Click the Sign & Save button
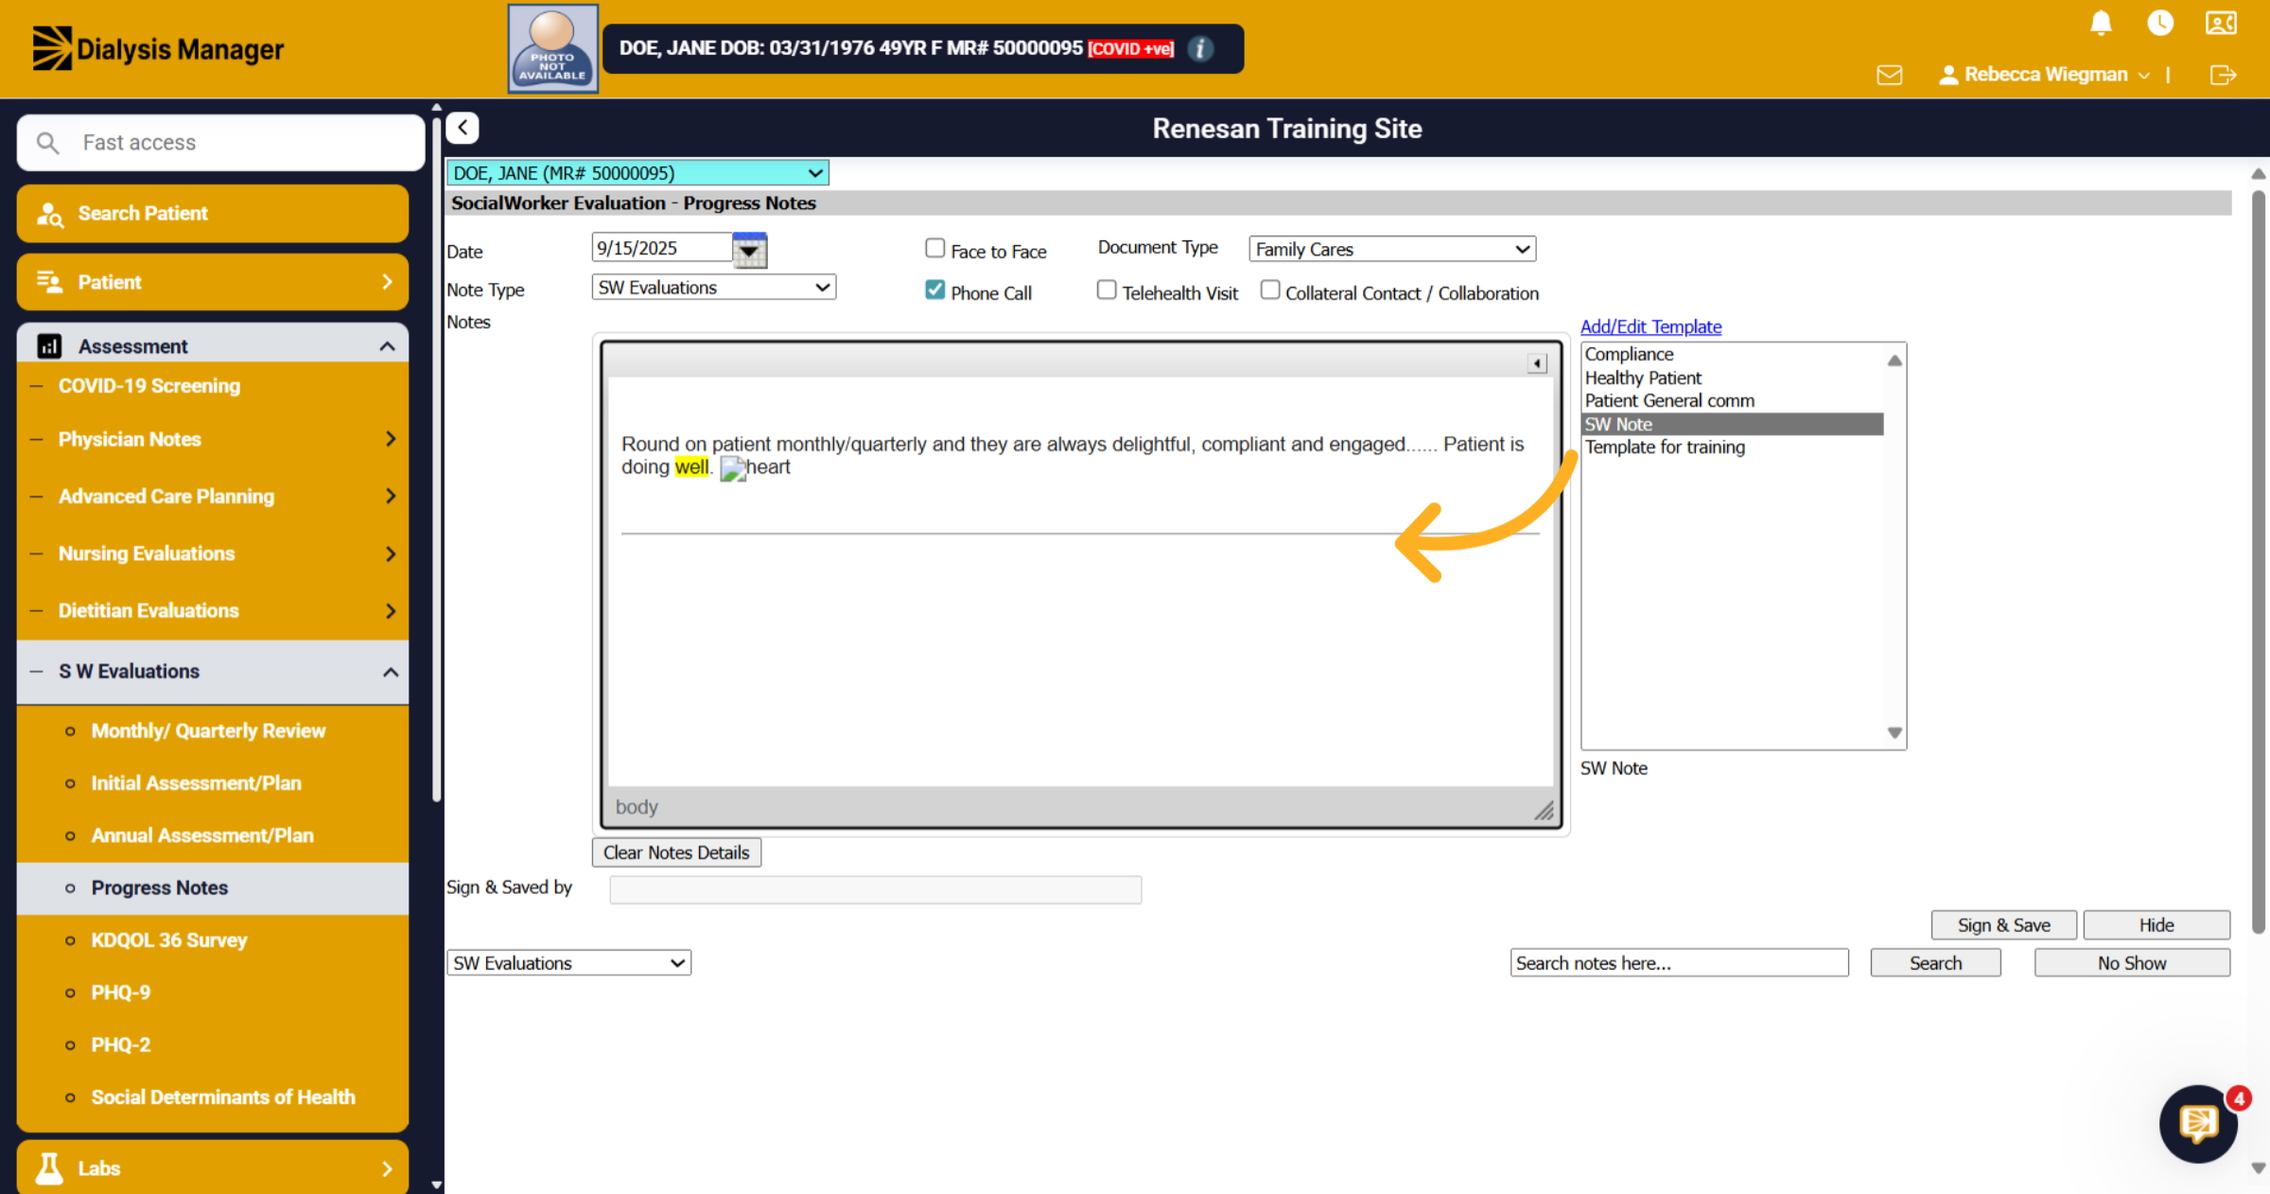Image resolution: width=2270 pixels, height=1194 pixels. 2003,924
